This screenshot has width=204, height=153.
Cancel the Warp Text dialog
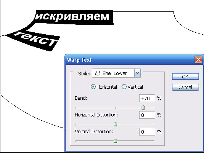click(x=185, y=87)
